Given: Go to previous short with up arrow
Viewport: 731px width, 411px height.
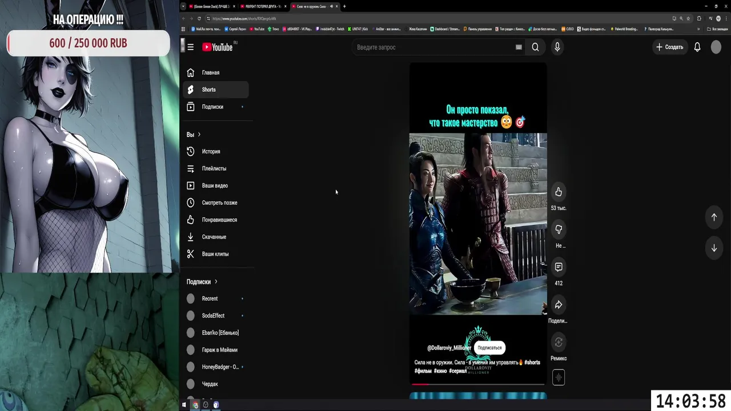Looking at the screenshot, I should pyautogui.click(x=714, y=217).
